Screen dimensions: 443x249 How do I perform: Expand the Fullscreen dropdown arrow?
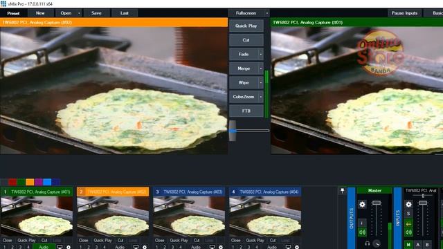point(266,13)
